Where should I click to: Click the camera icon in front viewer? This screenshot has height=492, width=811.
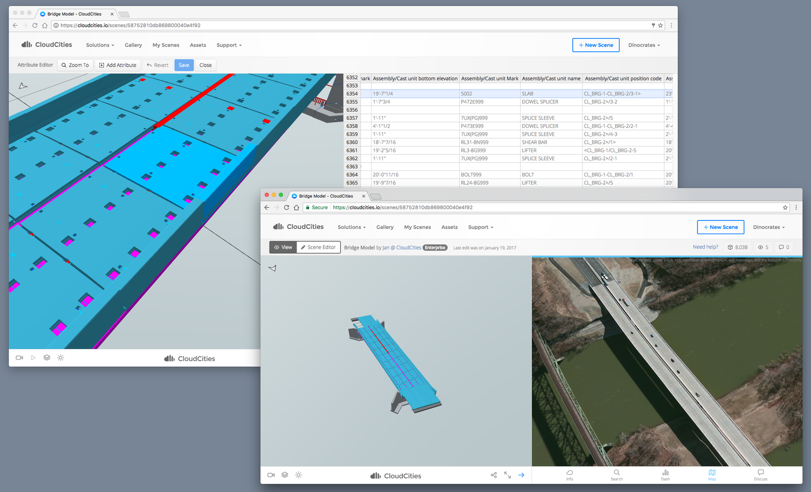pyautogui.click(x=271, y=475)
